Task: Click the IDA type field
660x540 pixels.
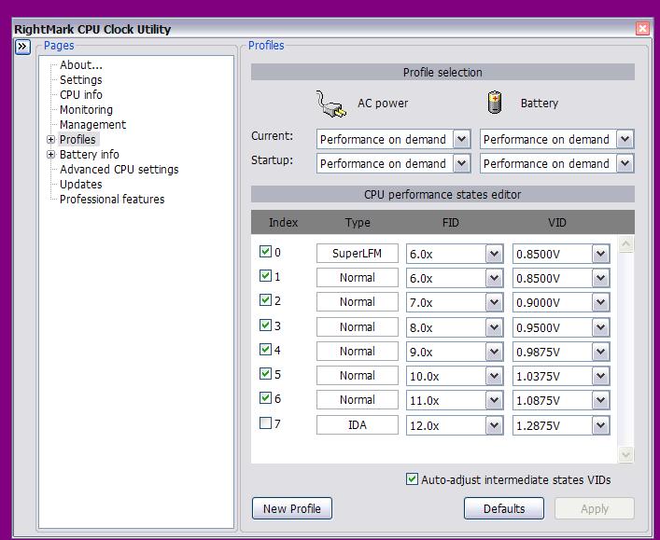Action: [357, 424]
